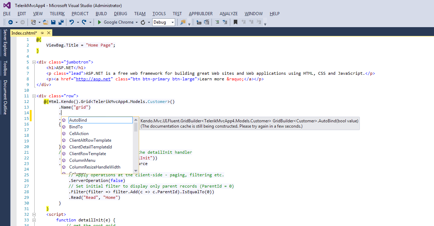The height and width of the screenshot is (226, 434).
Task: Click the Find in Files icon
Action: [x=183, y=22]
